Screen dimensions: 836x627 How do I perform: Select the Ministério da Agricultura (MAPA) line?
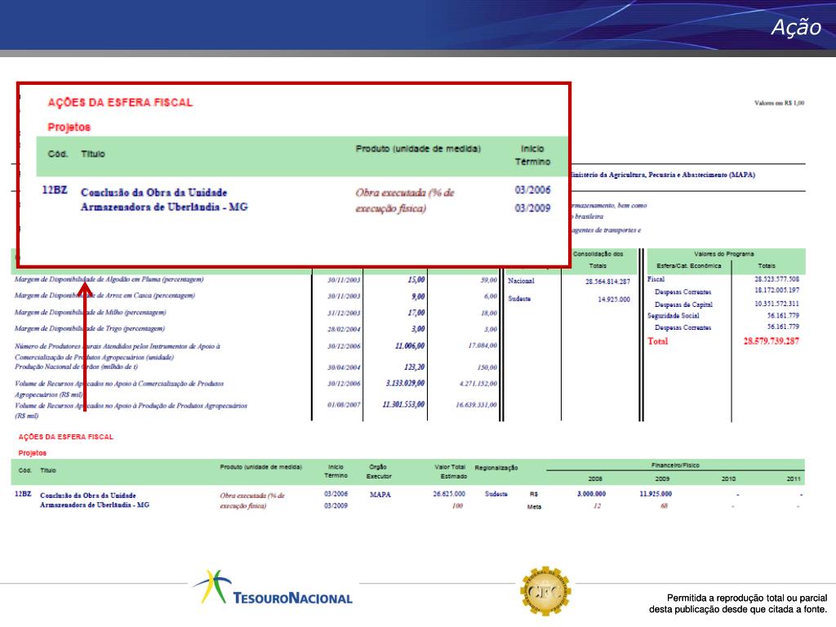click(663, 175)
